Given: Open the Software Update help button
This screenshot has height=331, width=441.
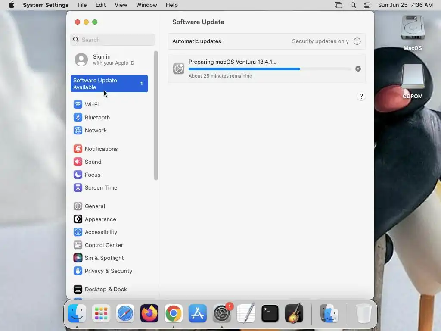Looking at the screenshot, I should 361,96.
